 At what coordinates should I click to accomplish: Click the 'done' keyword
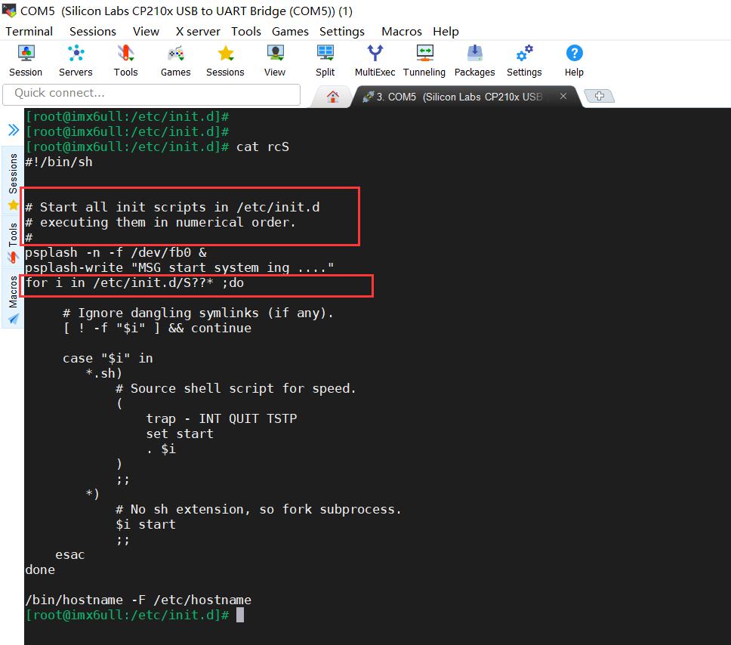pos(40,570)
